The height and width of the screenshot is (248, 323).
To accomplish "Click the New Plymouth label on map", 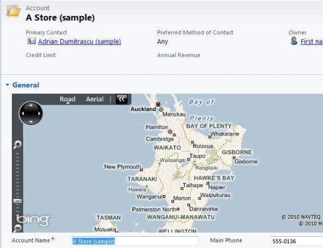I will point(122,167).
